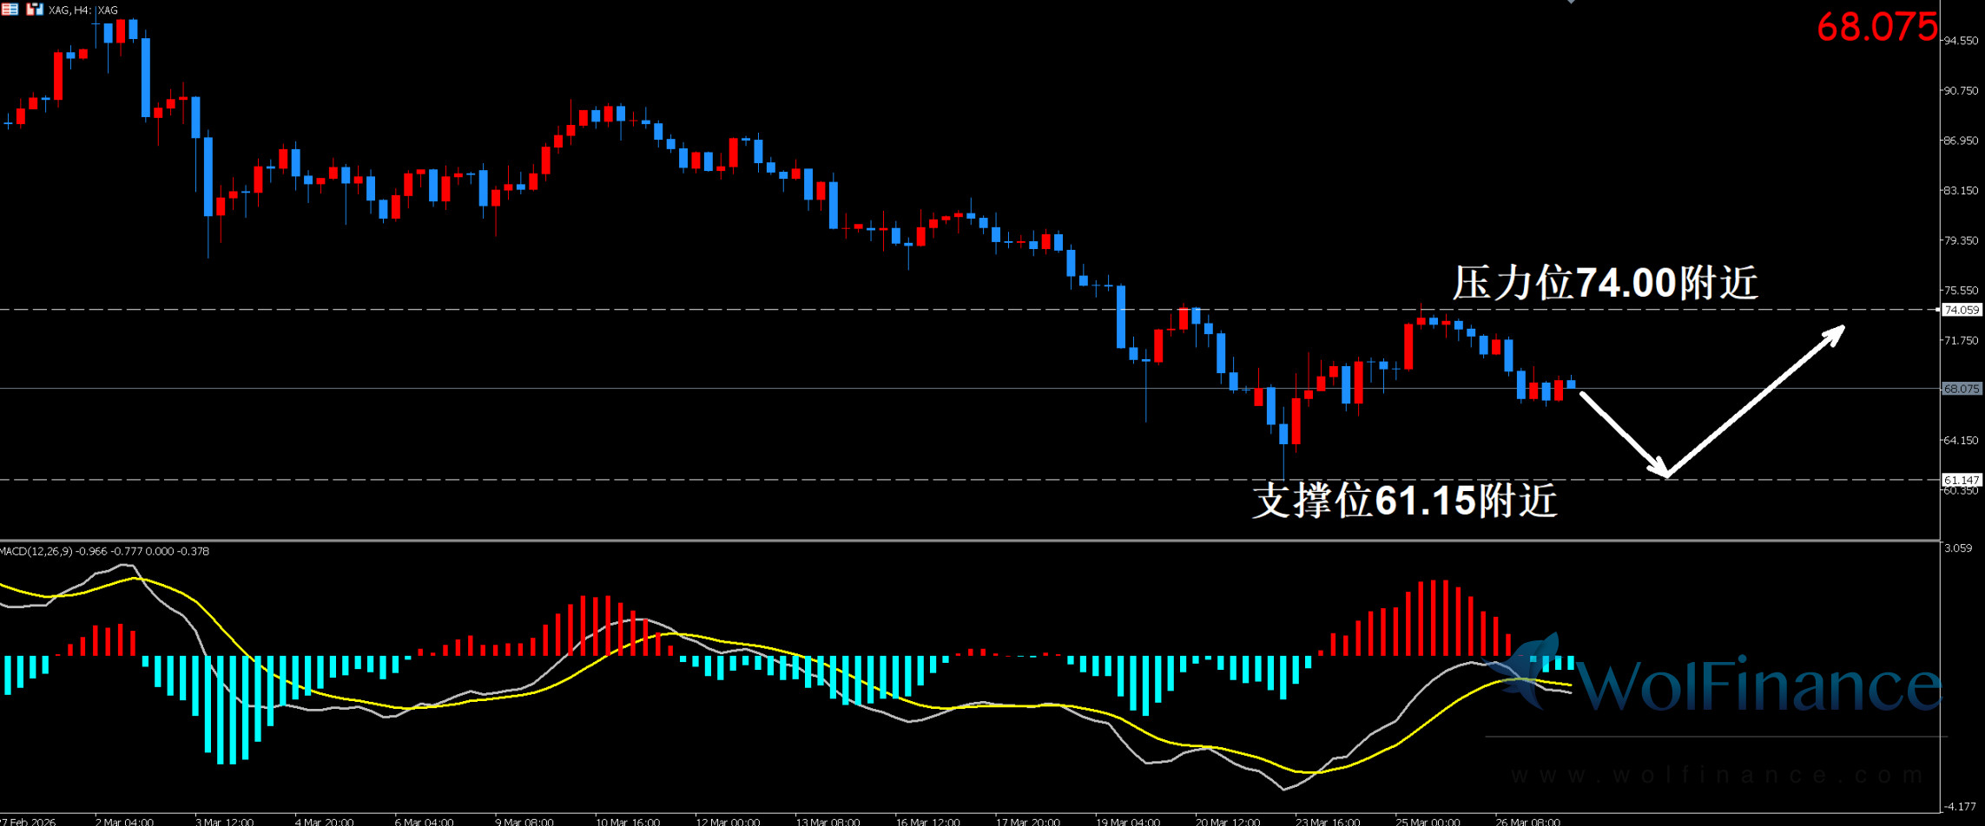
Task: Click the MACD(12,26,9) indicator label
Action: click(x=104, y=551)
